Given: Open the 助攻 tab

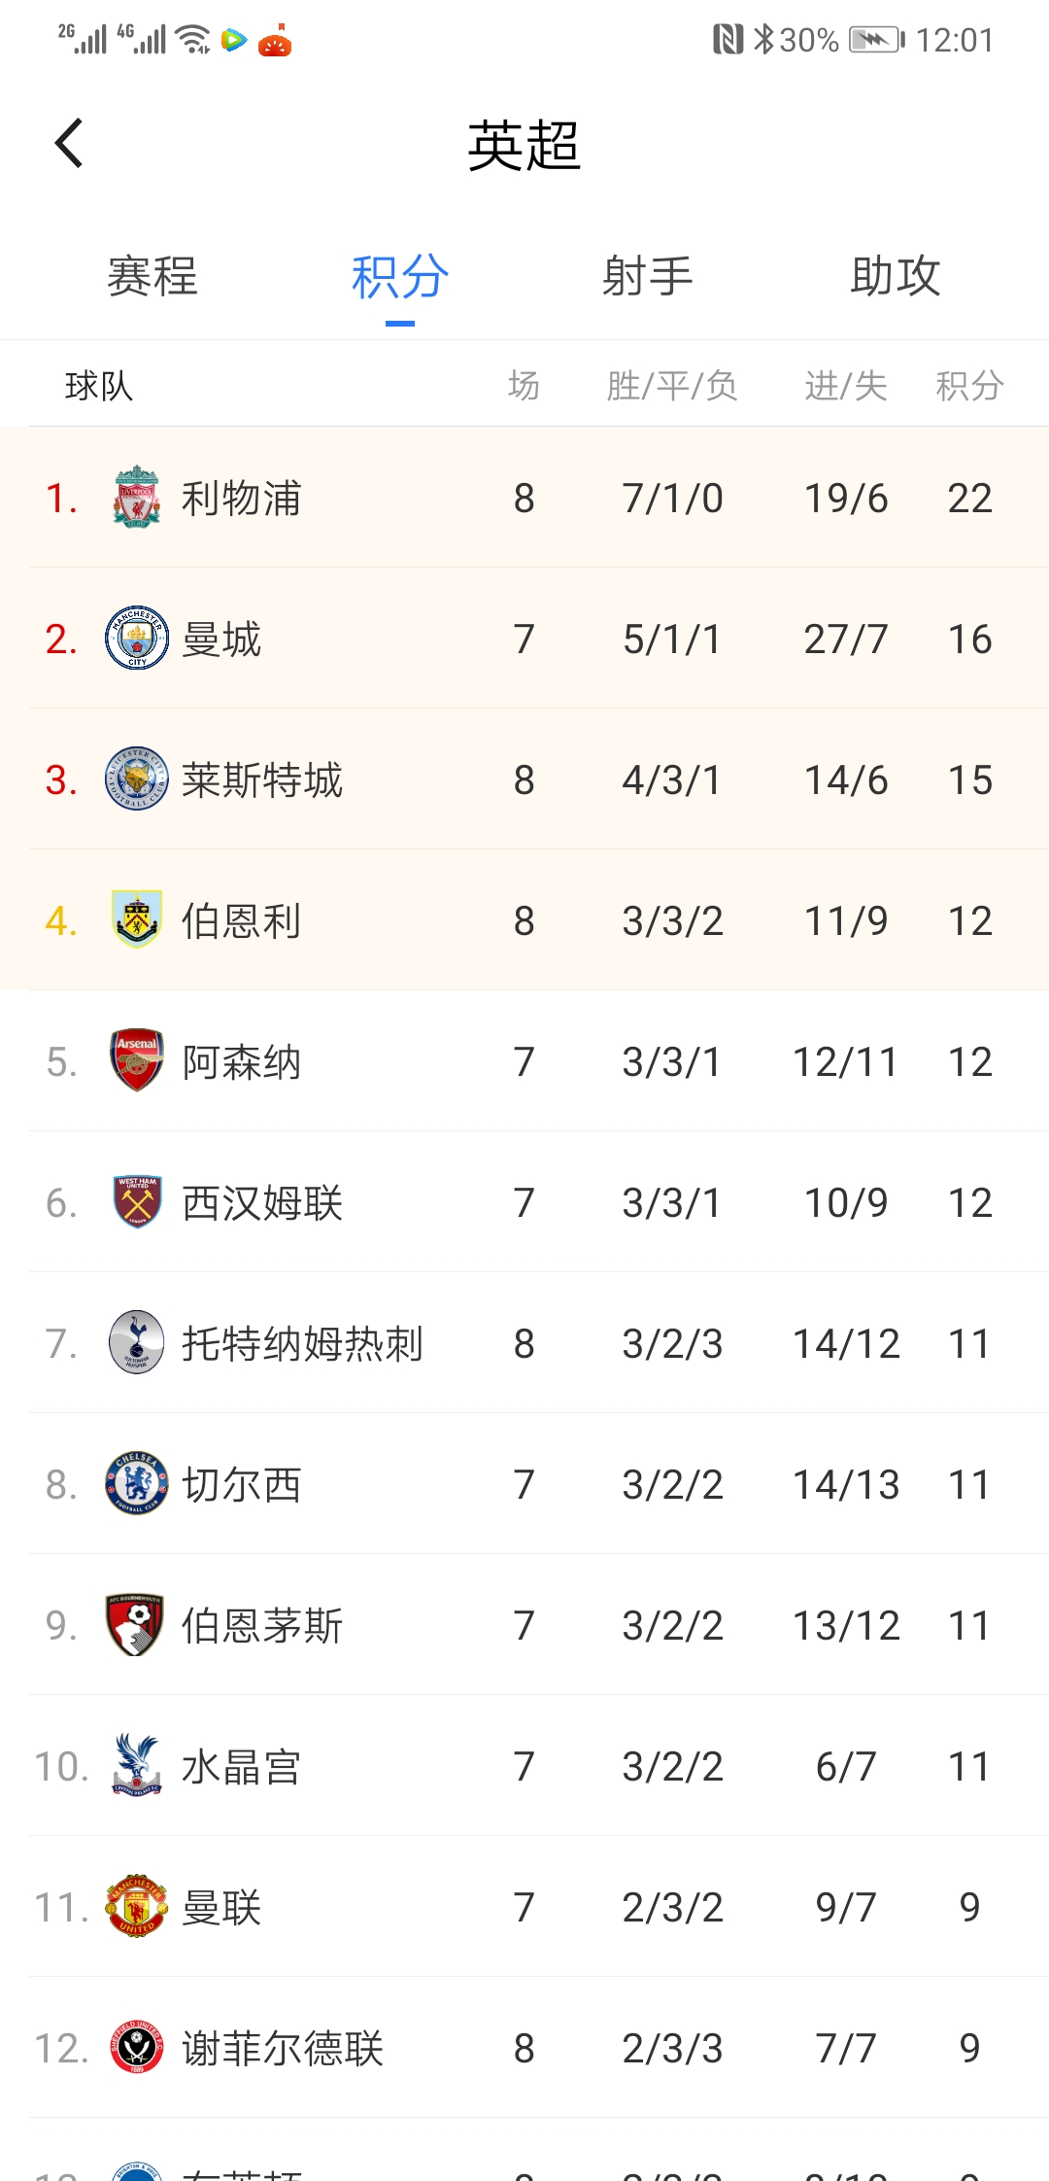Looking at the screenshot, I should pos(896,277).
